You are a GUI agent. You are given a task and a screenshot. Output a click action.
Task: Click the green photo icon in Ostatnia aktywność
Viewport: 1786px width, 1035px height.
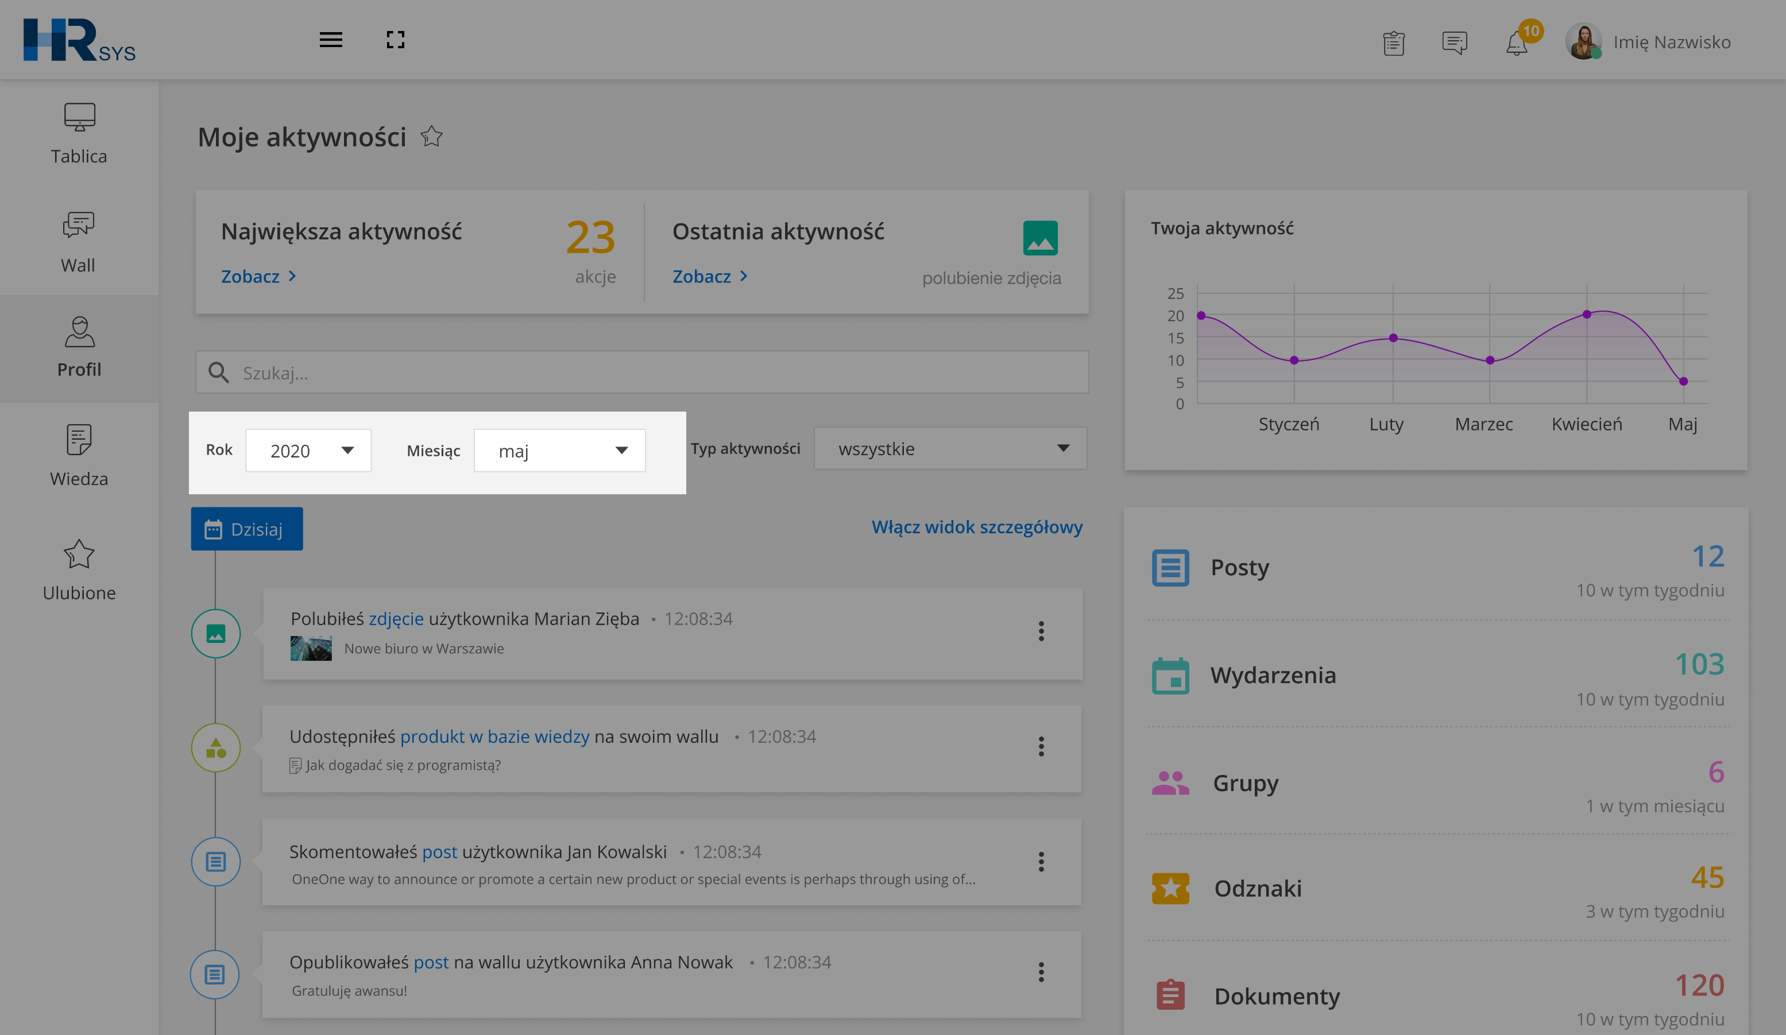[x=1039, y=237]
